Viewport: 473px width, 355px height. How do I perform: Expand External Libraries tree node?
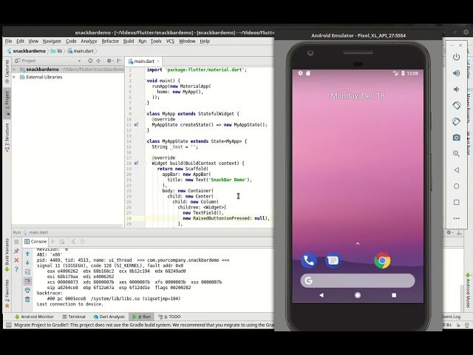pyautogui.click(x=14, y=77)
